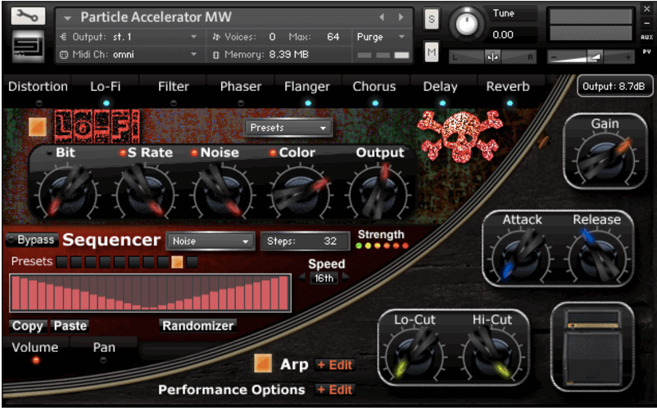Switch to the Distortion effect tab
The height and width of the screenshot is (411, 657).
click(38, 87)
